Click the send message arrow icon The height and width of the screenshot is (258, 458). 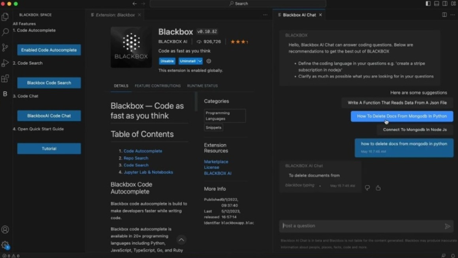tap(447, 226)
